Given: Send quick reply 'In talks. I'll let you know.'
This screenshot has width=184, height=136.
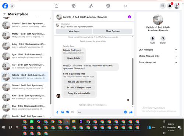Looking at the screenshot, I should pos(79,88).
